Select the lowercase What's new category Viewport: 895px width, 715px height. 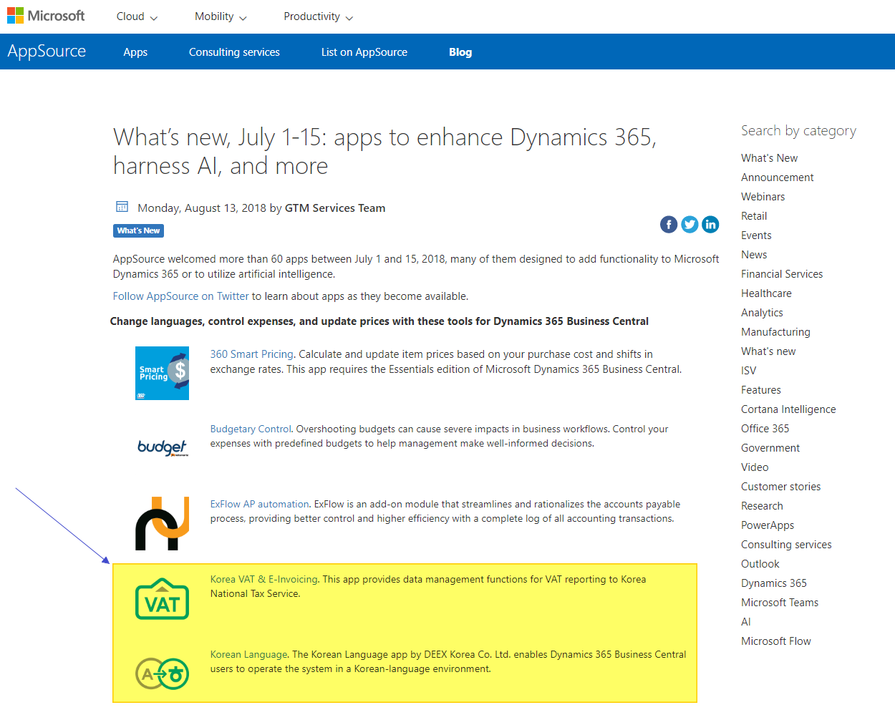click(768, 351)
